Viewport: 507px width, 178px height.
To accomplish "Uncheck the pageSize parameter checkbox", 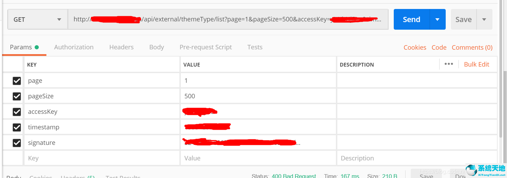I will coord(17,96).
